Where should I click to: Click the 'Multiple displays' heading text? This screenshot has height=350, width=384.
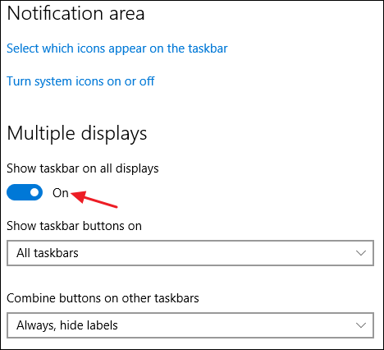(x=77, y=134)
